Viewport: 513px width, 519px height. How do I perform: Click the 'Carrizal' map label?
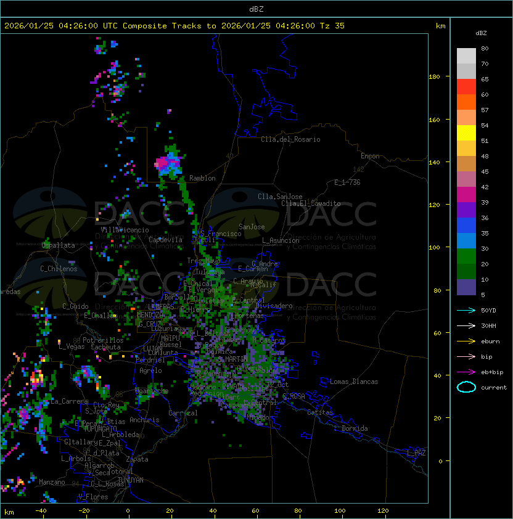[x=183, y=413]
